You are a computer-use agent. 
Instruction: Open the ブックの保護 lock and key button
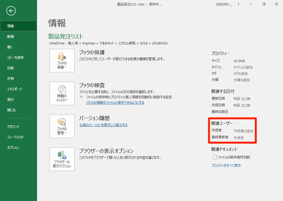62,60
